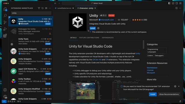Open the game screenshot preview image
The height and width of the screenshot is (104, 185).
pos(86,91)
